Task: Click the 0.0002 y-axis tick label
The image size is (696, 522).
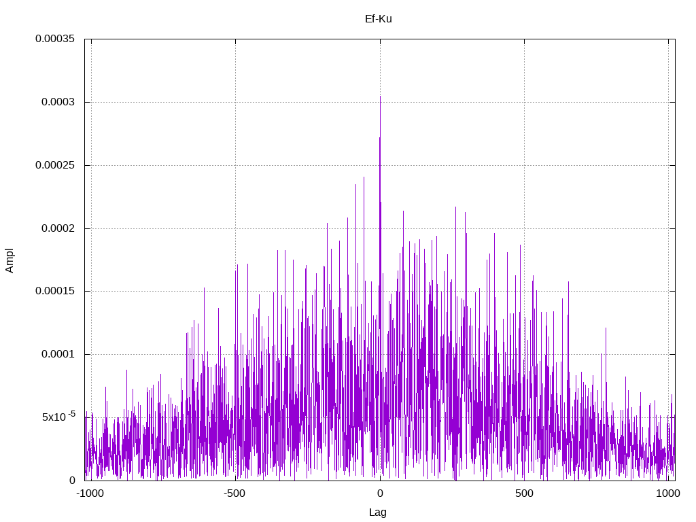Action: pos(58,228)
